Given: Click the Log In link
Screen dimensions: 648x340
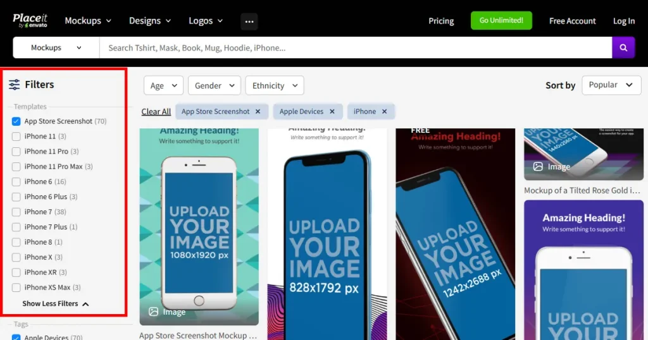Looking at the screenshot, I should point(623,21).
